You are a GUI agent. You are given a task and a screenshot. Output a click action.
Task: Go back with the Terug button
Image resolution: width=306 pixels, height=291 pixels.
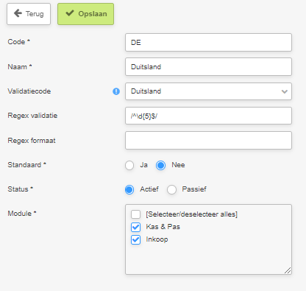(29, 14)
